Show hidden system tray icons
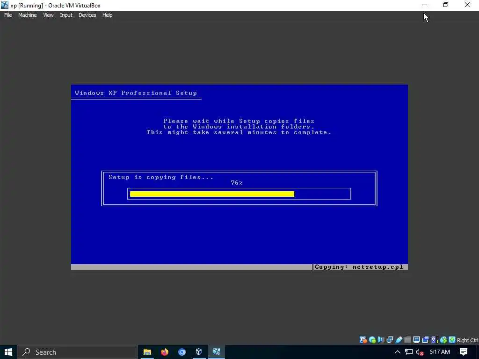Viewport: 479px width, 359px height. [x=397, y=352]
